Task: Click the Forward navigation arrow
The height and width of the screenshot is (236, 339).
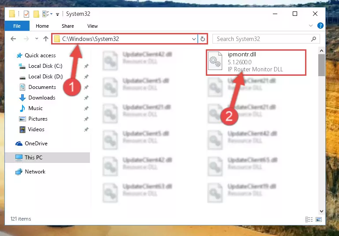Action: click(x=26, y=39)
